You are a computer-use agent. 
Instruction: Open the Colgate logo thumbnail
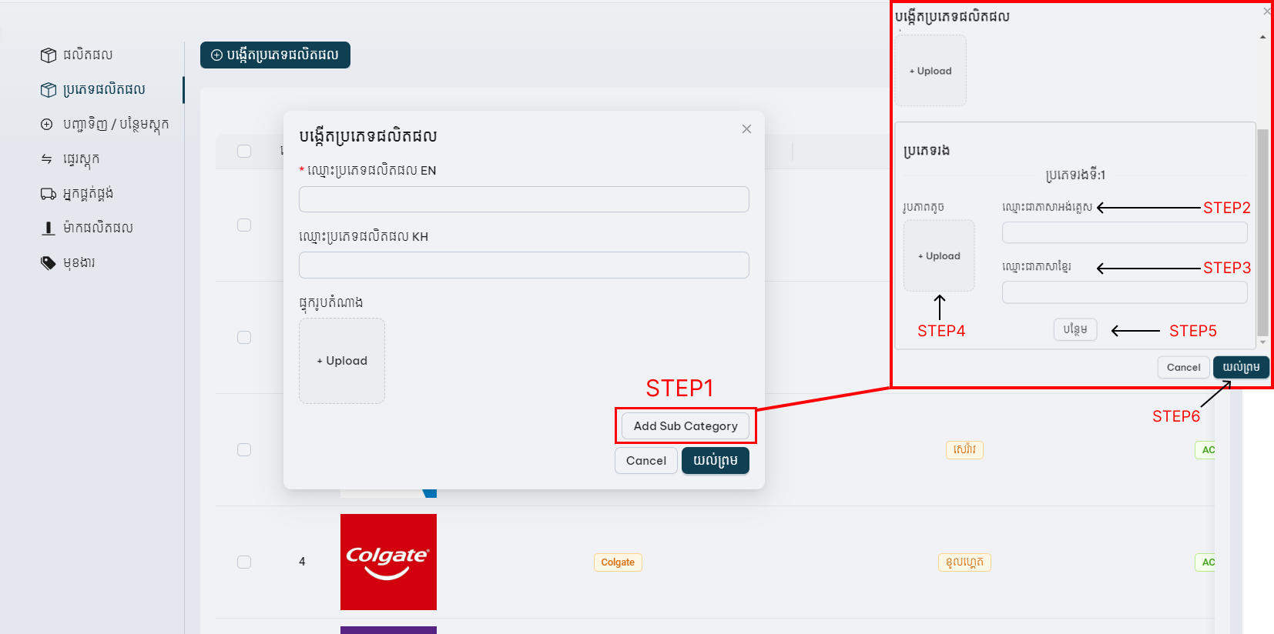(388, 562)
